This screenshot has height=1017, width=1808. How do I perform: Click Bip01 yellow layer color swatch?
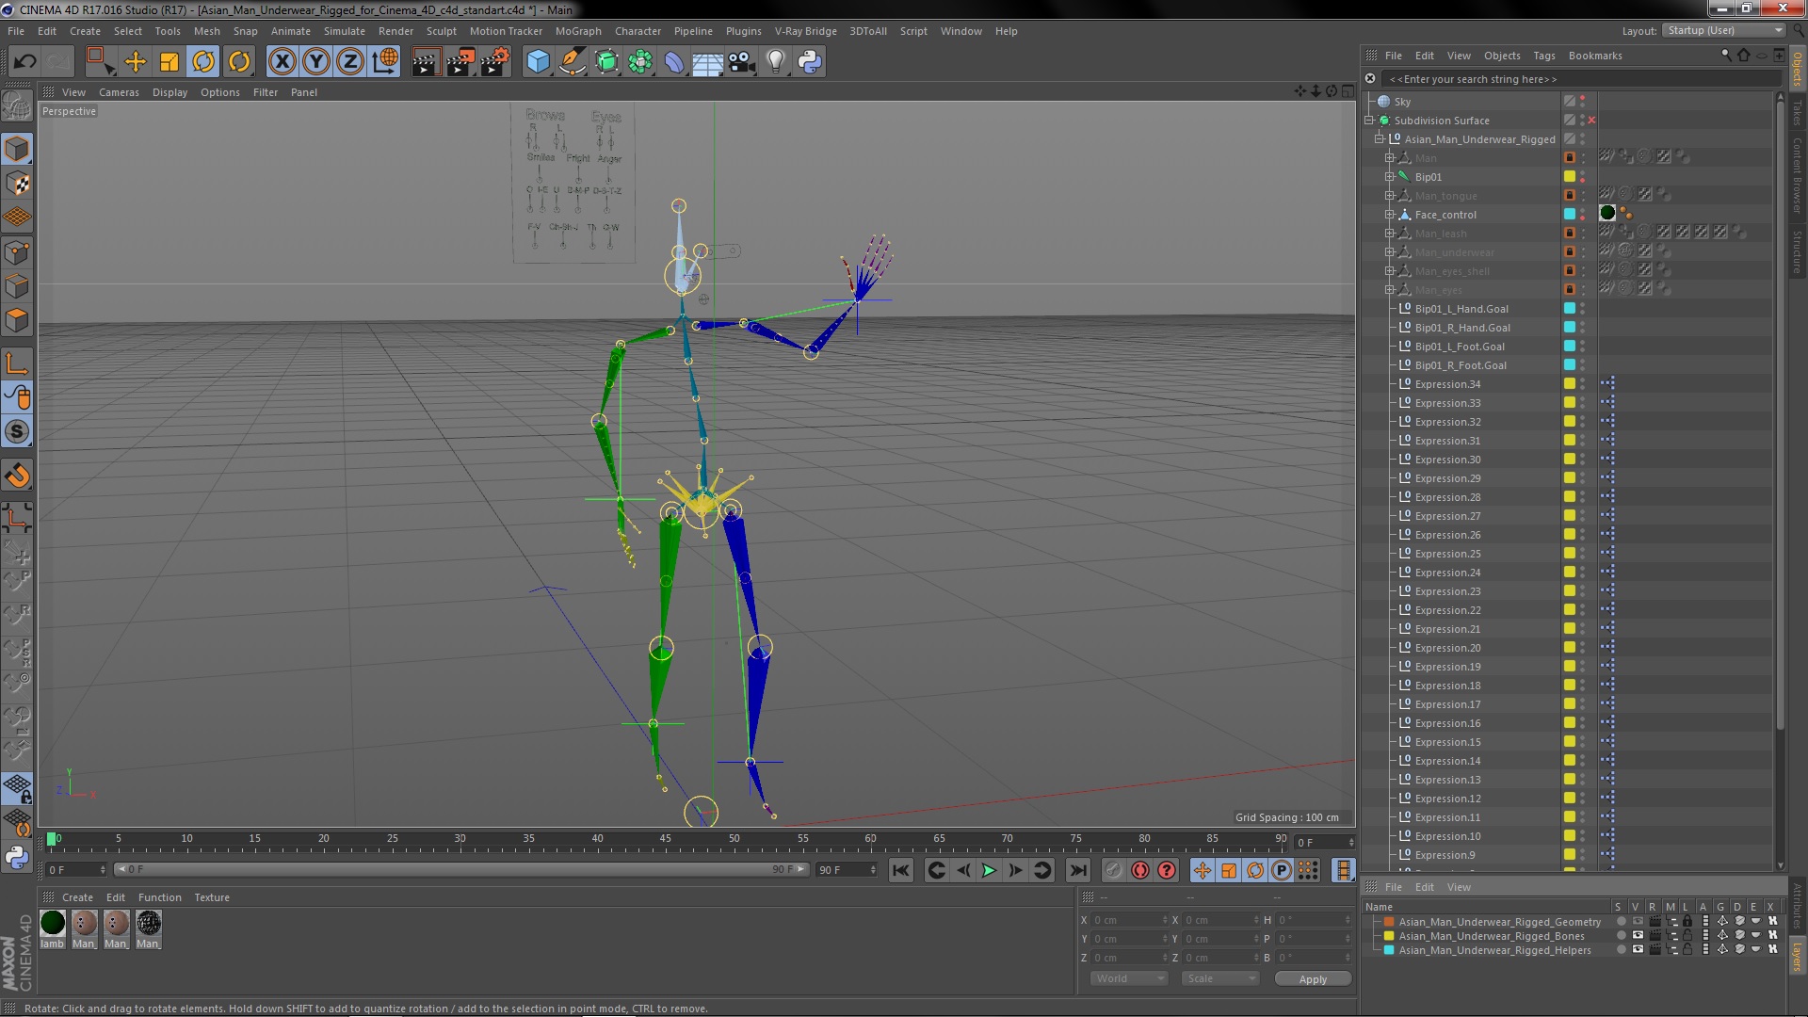click(x=1570, y=177)
